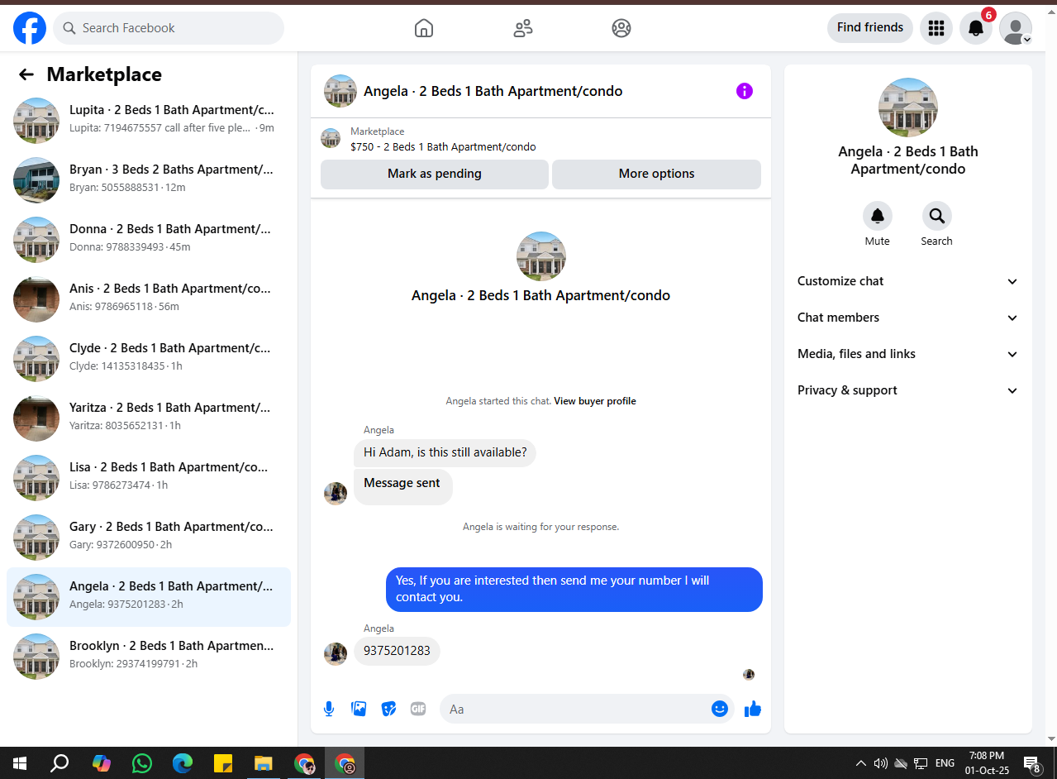1057x779 pixels.
Task: Click the 'Message sent' bubble
Action: point(402,486)
